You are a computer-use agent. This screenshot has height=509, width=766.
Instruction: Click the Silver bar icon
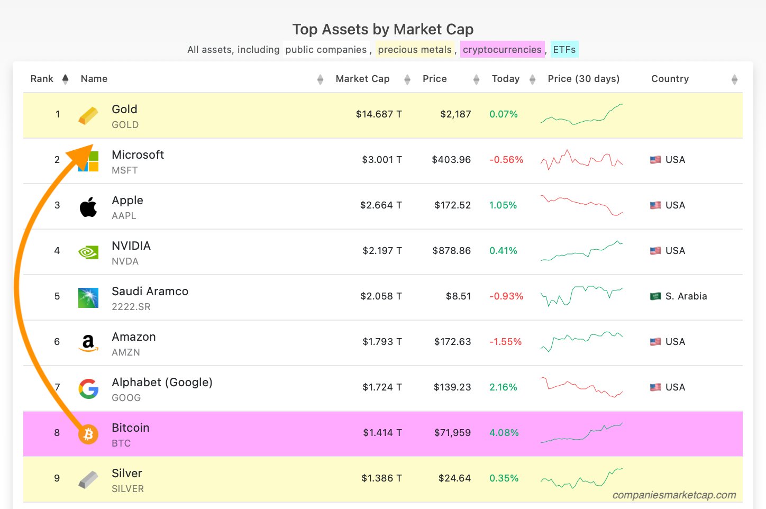[88, 480]
